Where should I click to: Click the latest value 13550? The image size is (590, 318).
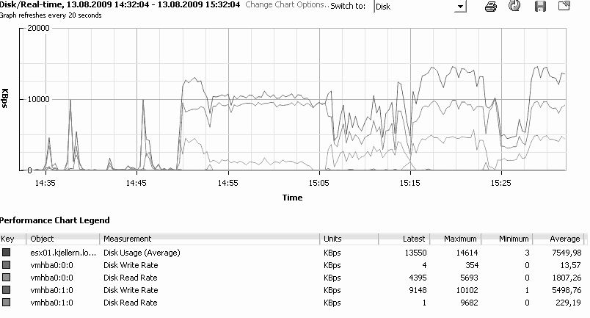click(415, 253)
